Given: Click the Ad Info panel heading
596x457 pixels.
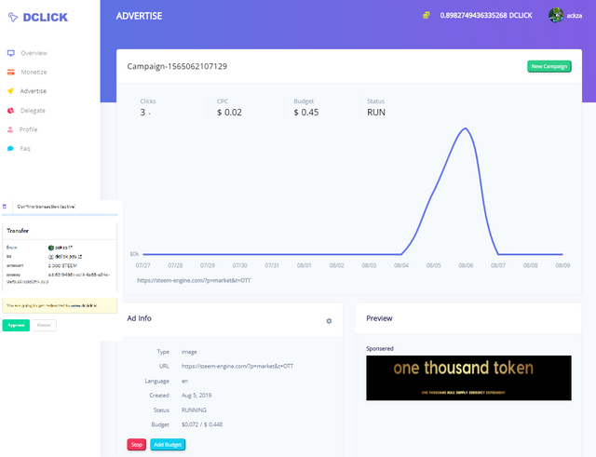Looking at the screenshot, I should pyautogui.click(x=139, y=318).
